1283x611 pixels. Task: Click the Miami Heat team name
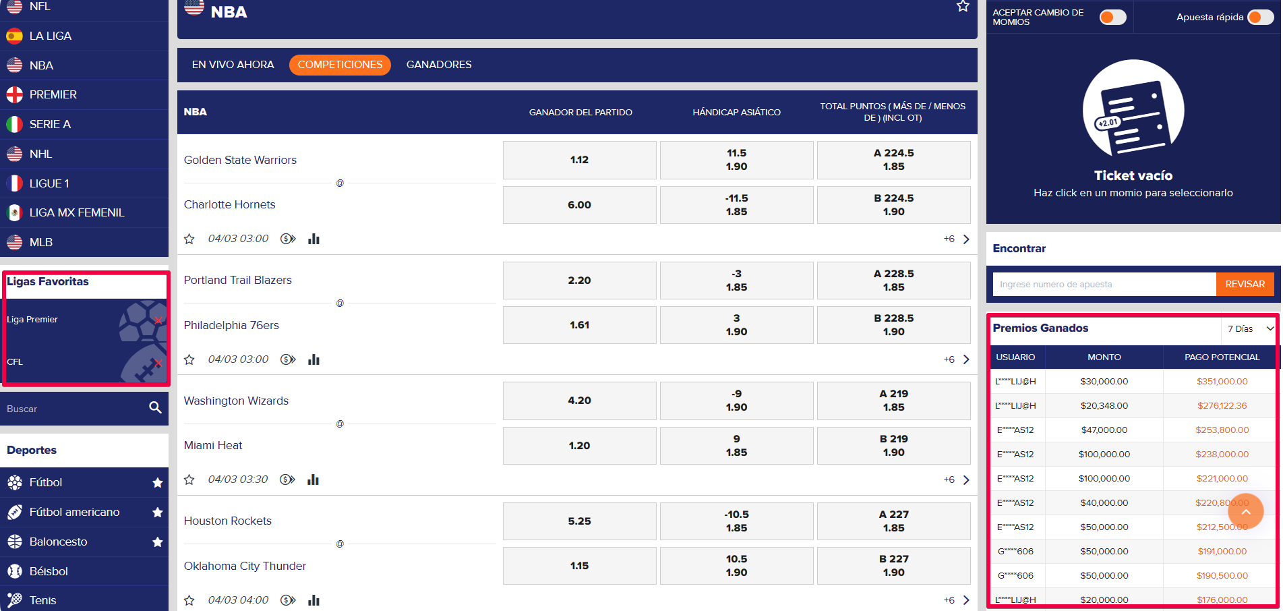click(x=213, y=446)
